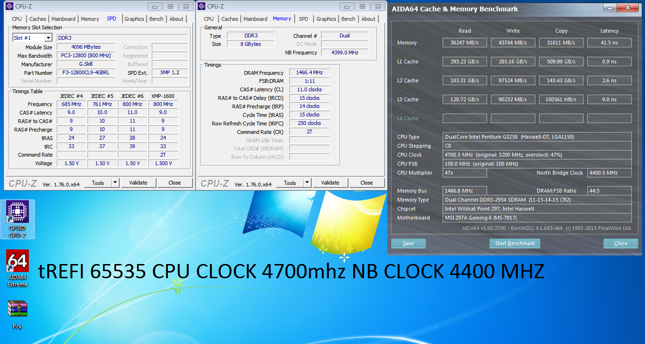Click CPU-Z app icon in left window title bar
The image size is (645, 344).
(x=9, y=6)
